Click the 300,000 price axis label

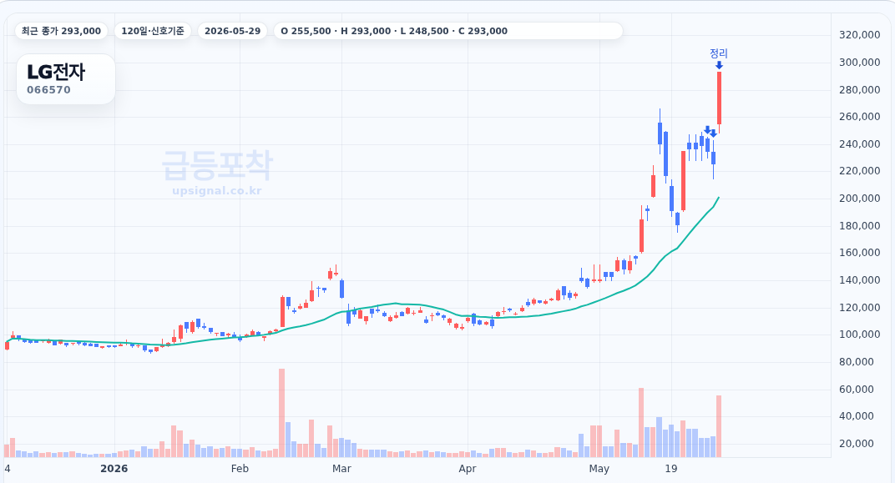[x=860, y=63]
